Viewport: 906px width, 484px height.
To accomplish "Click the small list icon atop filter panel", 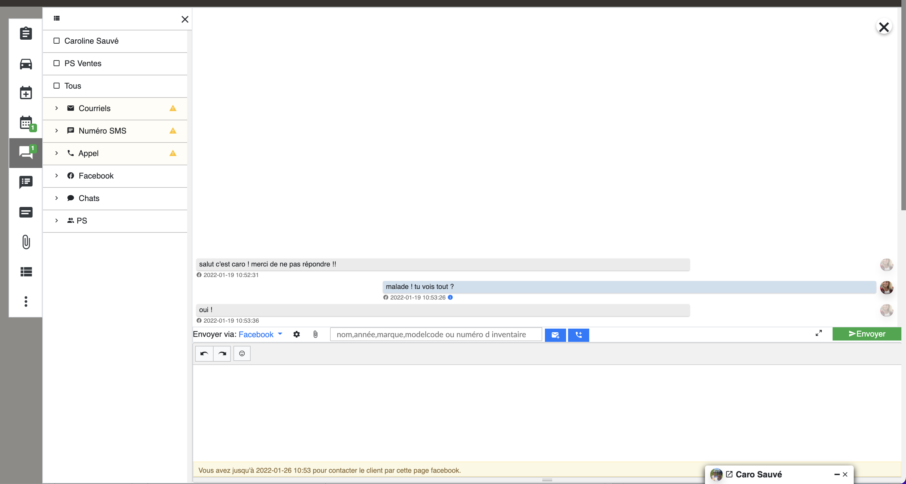I will (x=57, y=18).
